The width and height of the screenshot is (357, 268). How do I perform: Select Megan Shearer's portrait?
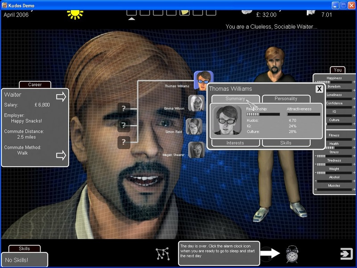click(x=196, y=150)
